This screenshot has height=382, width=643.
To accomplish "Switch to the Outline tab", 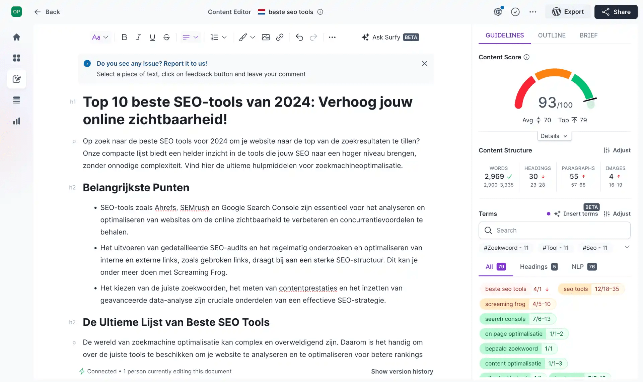I will click(552, 35).
